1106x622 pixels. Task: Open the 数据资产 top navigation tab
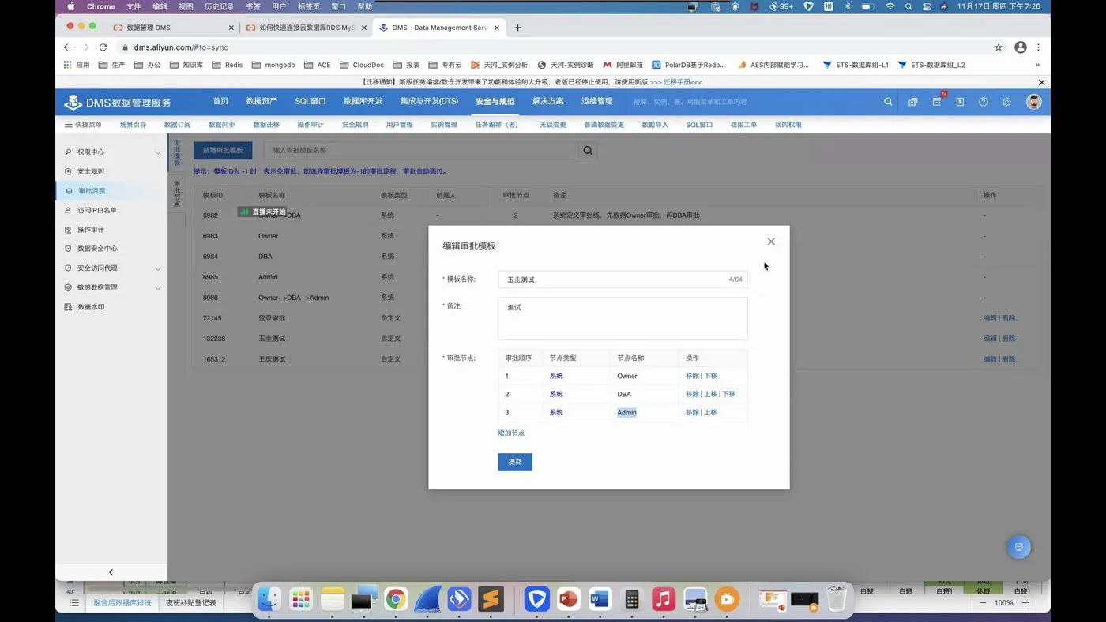[x=261, y=101]
